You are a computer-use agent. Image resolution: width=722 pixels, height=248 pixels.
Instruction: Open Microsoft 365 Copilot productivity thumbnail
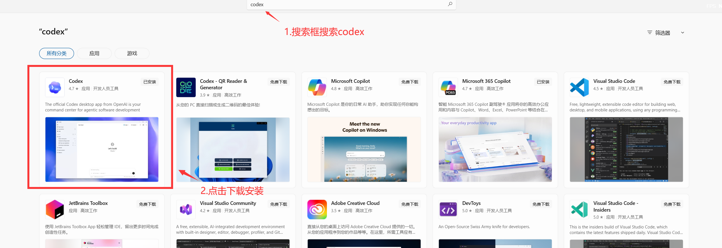click(495, 149)
